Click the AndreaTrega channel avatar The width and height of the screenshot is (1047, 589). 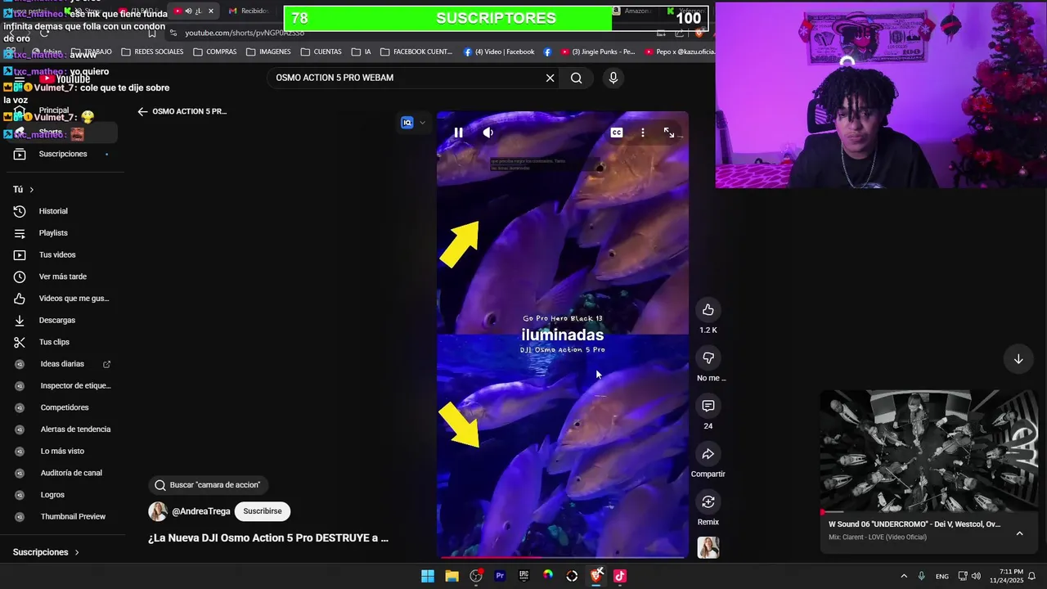click(x=158, y=511)
